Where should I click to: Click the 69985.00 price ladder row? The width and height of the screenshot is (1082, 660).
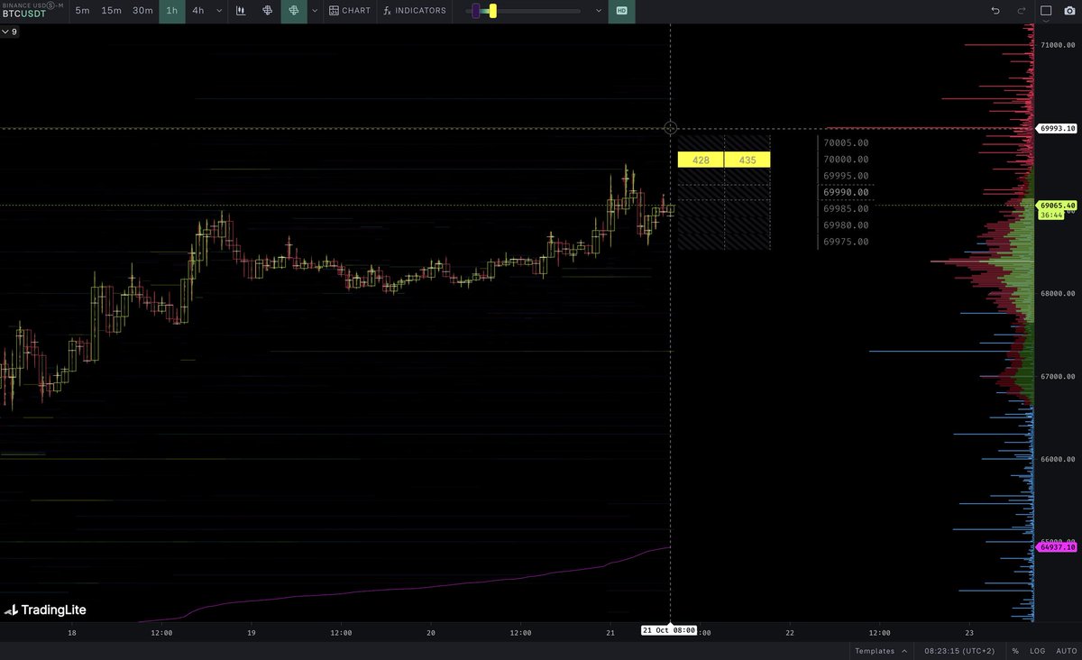[846, 208]
